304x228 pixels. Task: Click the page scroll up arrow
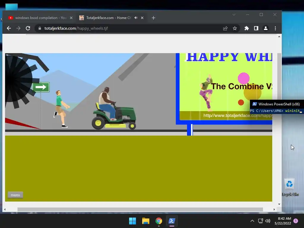[x=279, y=37]
